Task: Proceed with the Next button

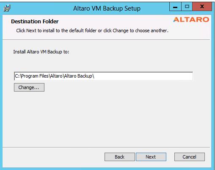Action: point(151,157)
